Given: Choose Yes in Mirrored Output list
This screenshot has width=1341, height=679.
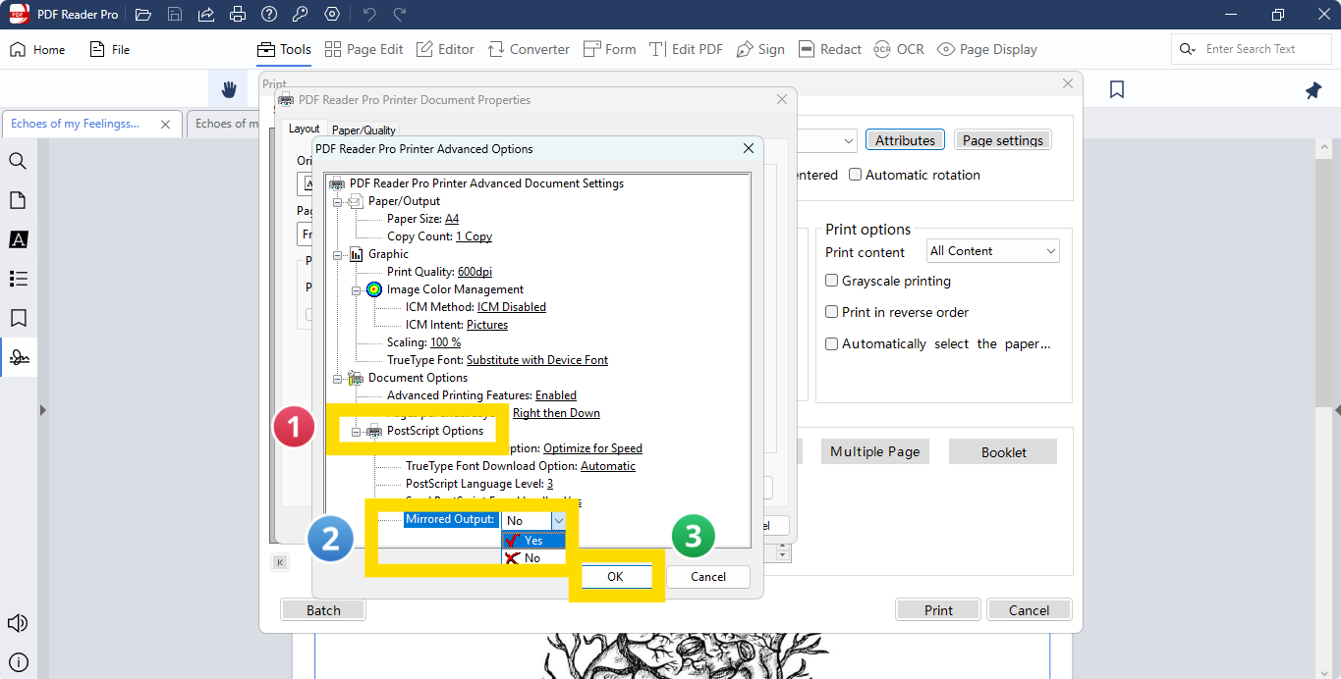Looking at the screenshot, I should pyautogui.click(x=533, y=540).
